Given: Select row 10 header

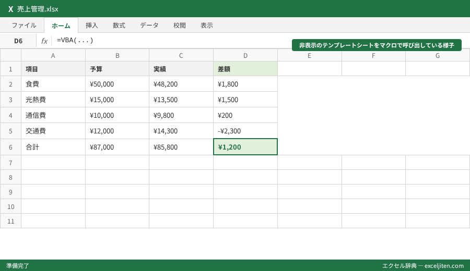Looking at the screenshot, I should point(10,206).
